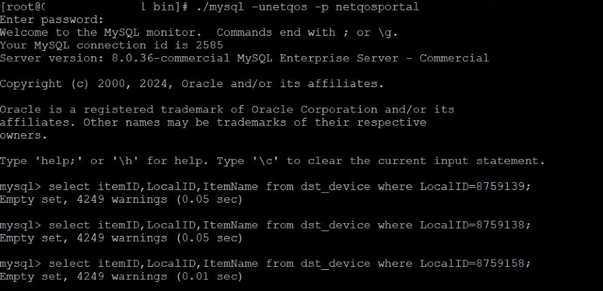Click the '(0.01 sec)' query time result
This screenshot has height=291, width=603.
(209, 276)
